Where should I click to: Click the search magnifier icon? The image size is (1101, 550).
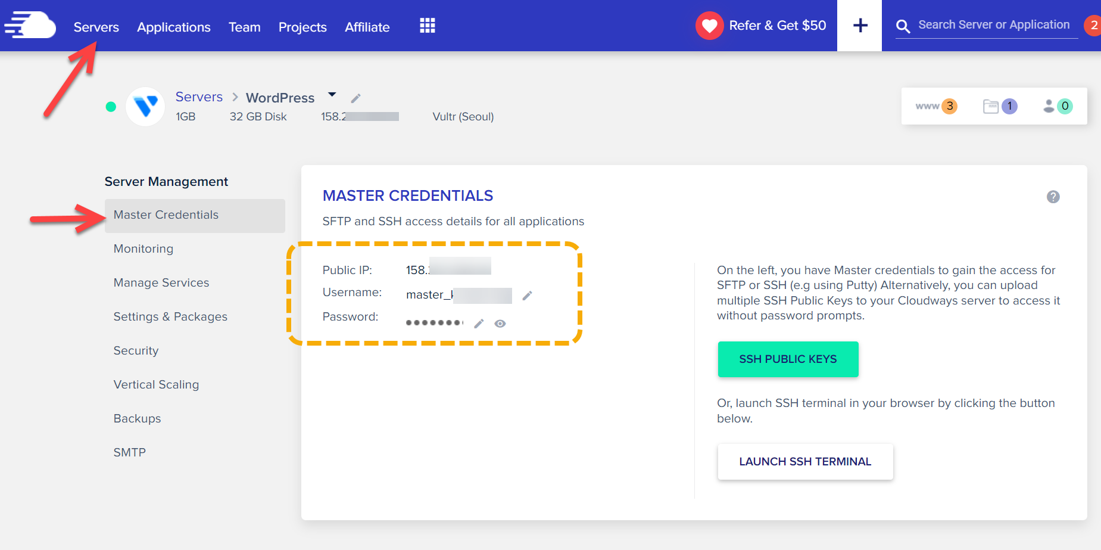coord(903,26)
